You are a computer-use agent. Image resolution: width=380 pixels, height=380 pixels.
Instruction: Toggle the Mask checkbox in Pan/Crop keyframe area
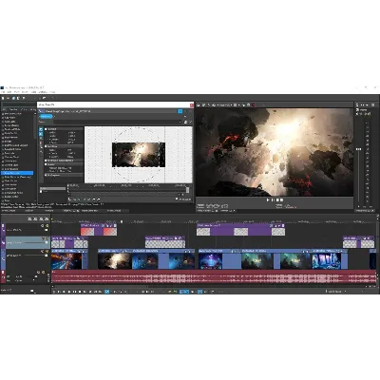coord(41,192)
